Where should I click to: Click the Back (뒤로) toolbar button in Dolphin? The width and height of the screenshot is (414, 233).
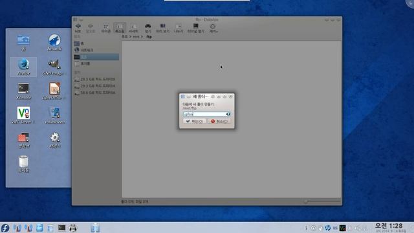coord(78,28)
